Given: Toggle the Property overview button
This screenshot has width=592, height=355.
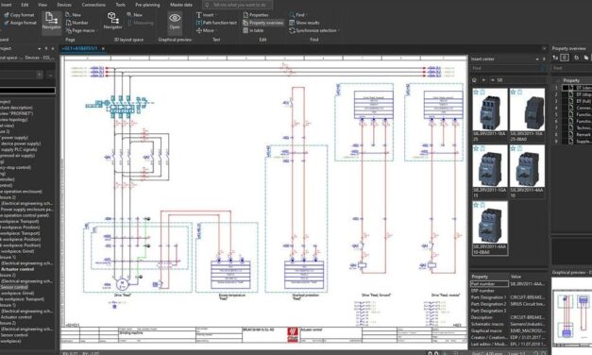Looking at the screenshot, I should click(x=263, y=23).
